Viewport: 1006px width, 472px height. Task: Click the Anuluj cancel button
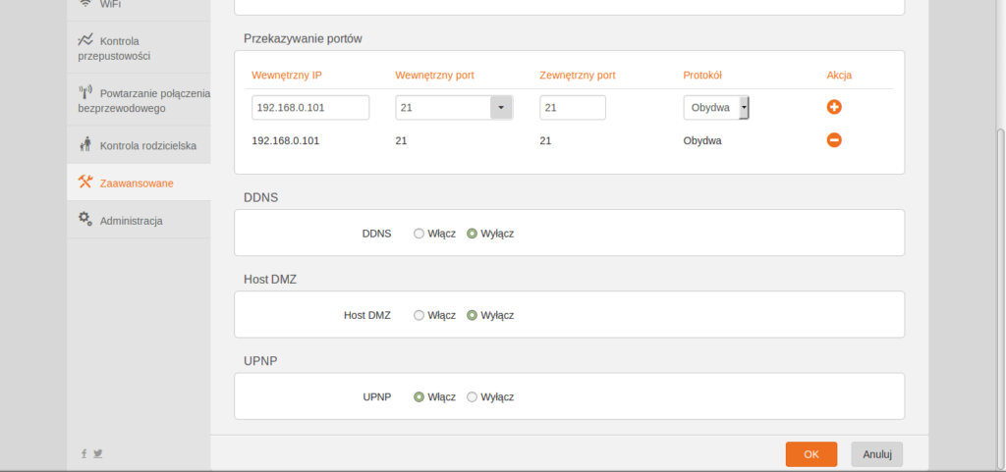click(x=876, y=454)
